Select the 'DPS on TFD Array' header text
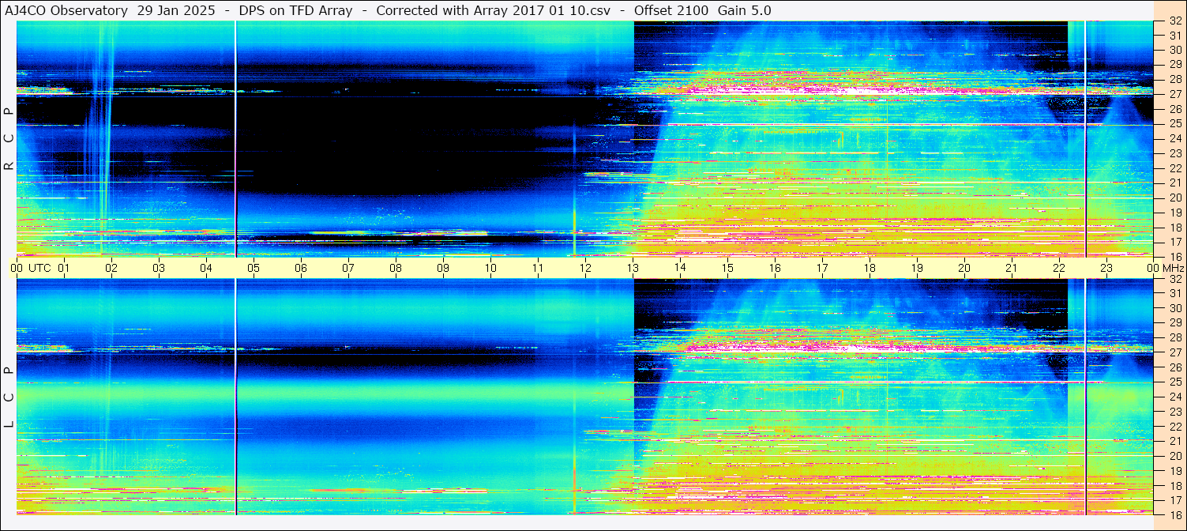The width and height of the screenshot is (1187, 531). [295, 10]
